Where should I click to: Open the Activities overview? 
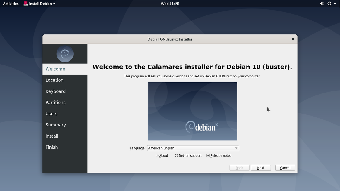pos(11,4)
